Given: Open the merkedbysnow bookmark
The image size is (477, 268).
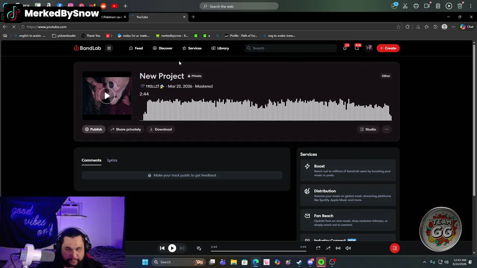Looking at the screenshot, I should tap(172, 36).
